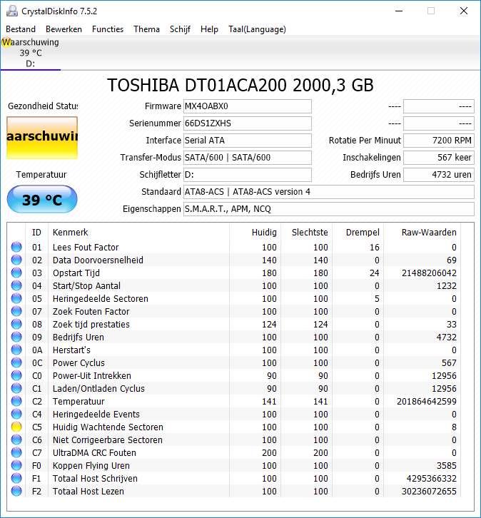Click the Rotatie Per Minuut value 7200 RPM
Viewport: 481px width, 518px height.
439,141
